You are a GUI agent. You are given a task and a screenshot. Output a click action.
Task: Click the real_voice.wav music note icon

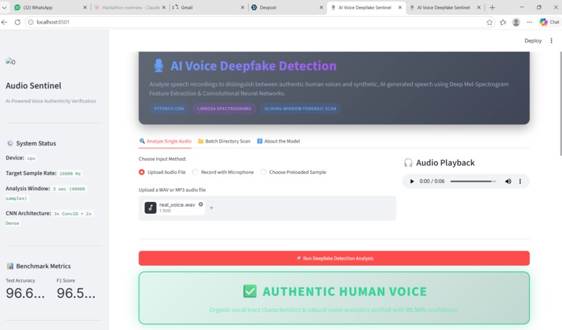(x=151, y=207)
